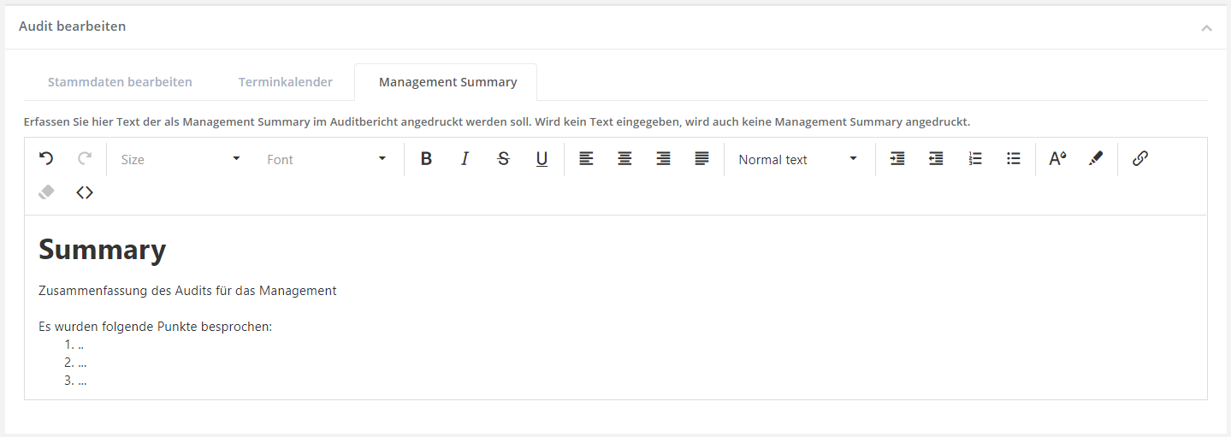Click the redo arrow icon

85,159
